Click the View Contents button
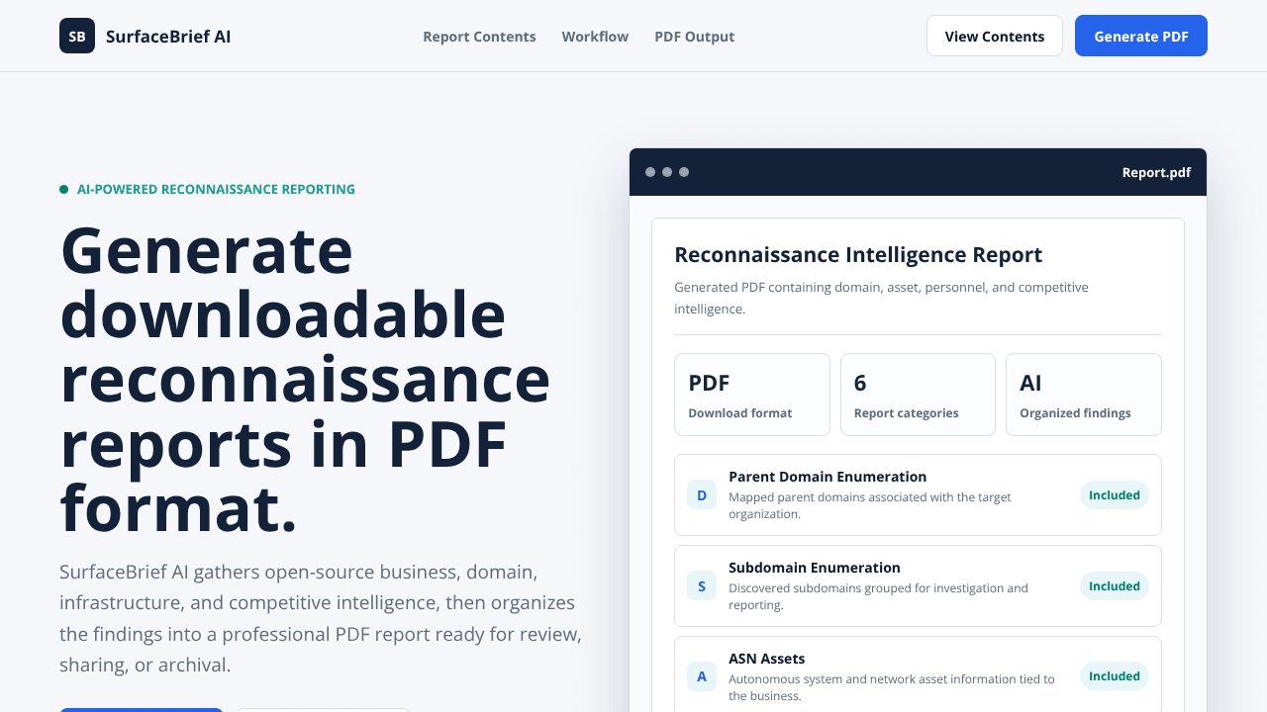The width and height of the screenshot is (1267, 712). (995, 36)
